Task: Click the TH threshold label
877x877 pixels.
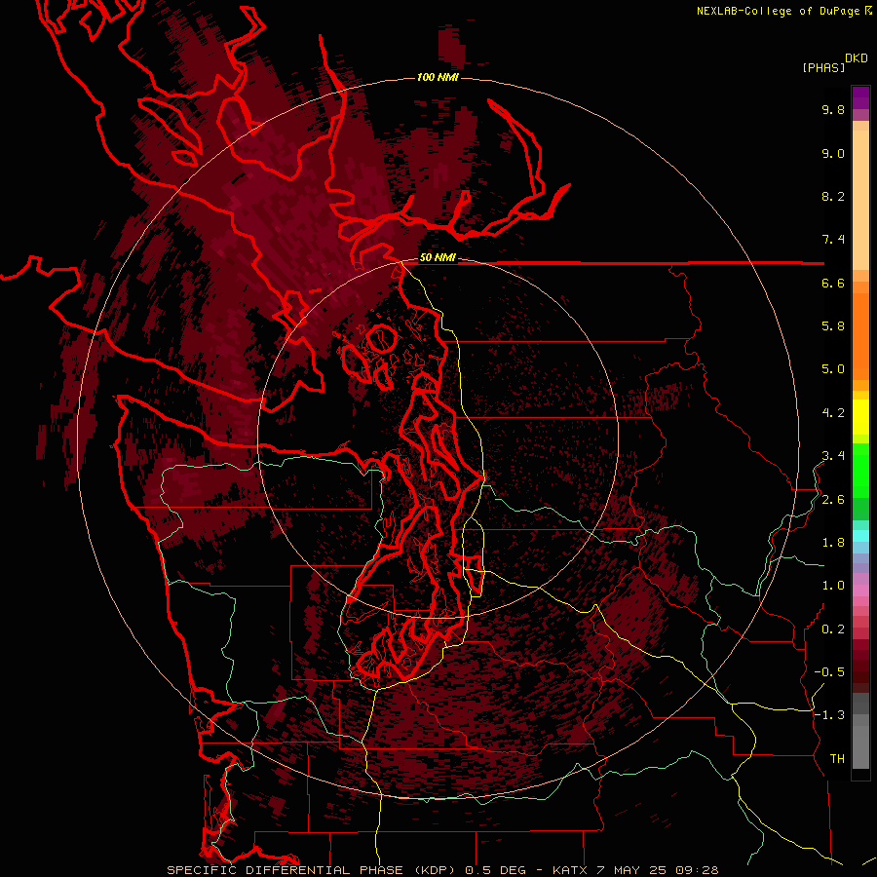Action: click(837, 759)
